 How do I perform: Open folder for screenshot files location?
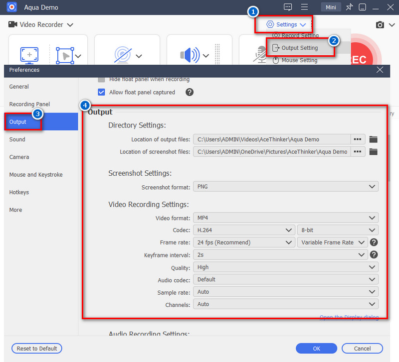[373, 151]
